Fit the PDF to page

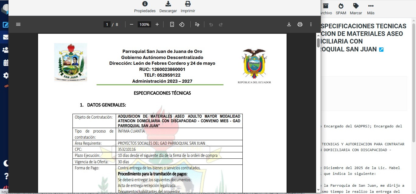coord(172,24)
